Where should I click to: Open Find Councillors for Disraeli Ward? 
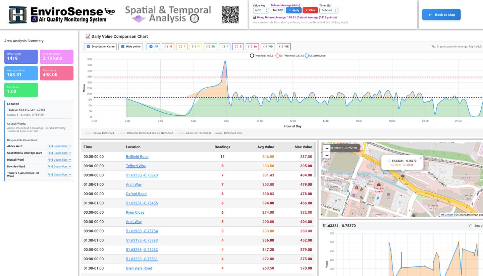59,160
